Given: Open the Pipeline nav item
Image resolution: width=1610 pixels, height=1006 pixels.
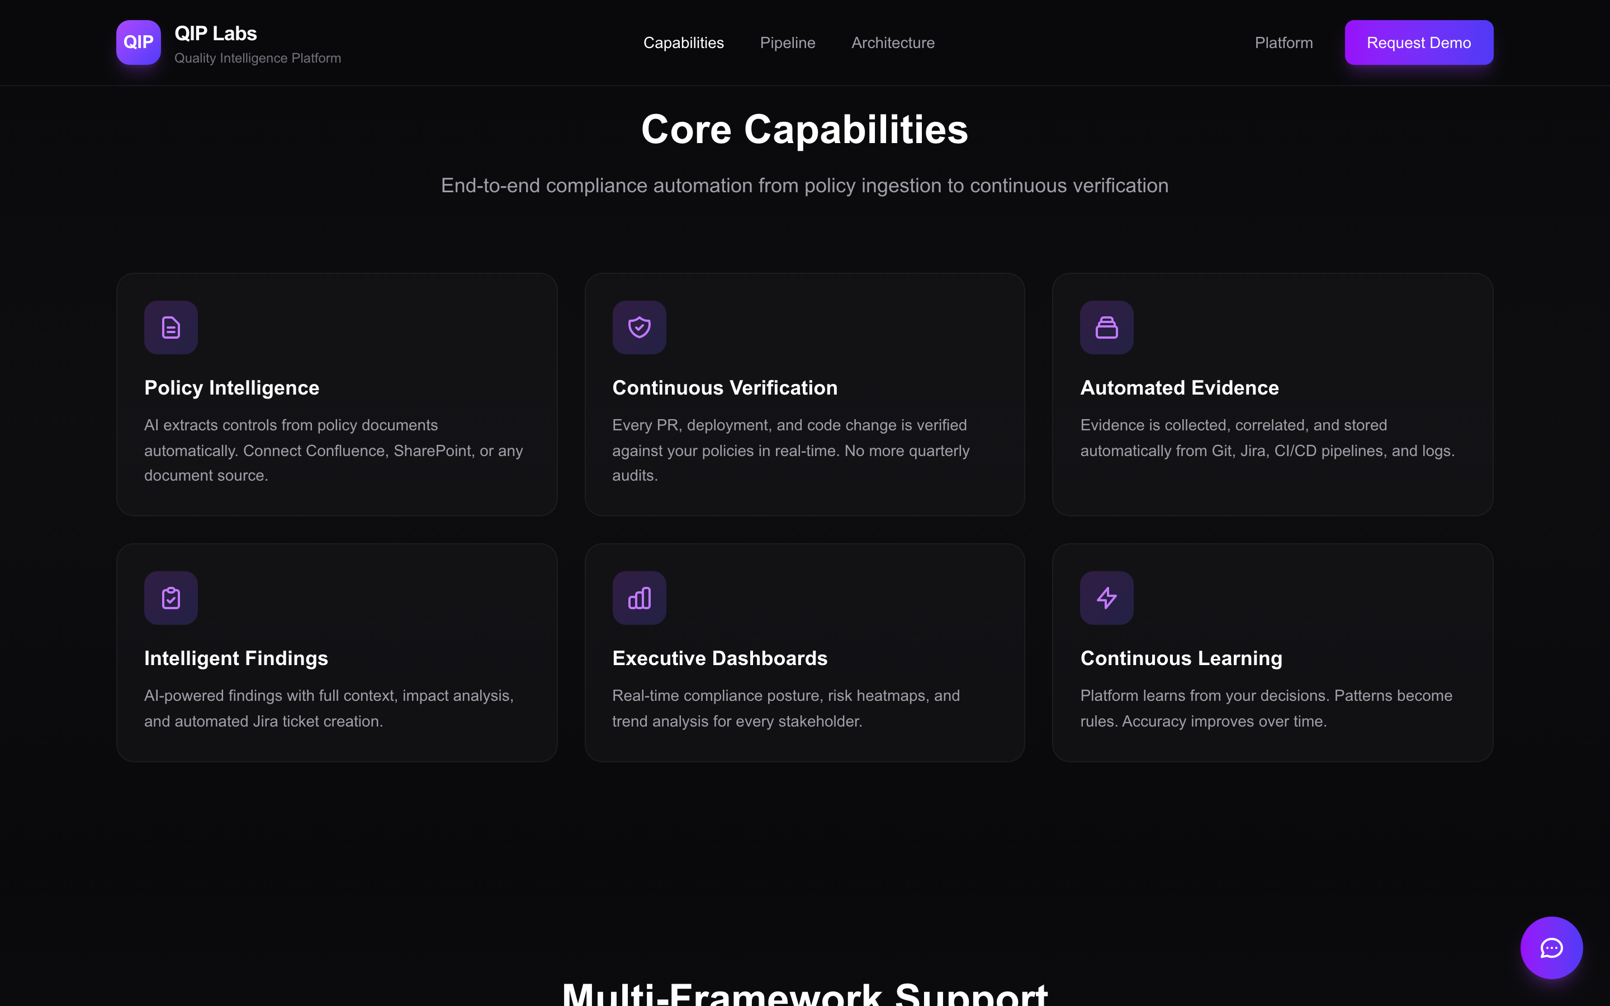Looking at the screenshot, I should click(x=787, y=42).
